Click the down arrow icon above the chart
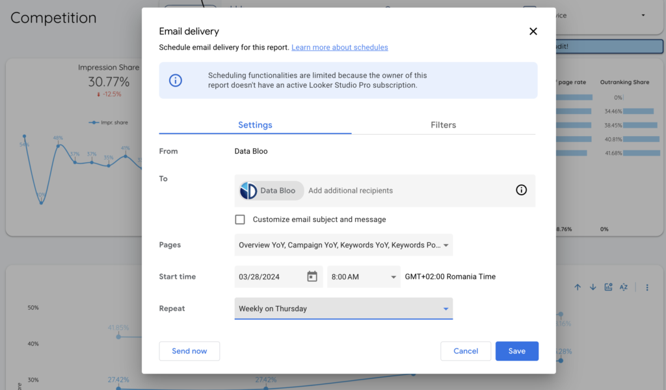Image resolution: width=666 pixels, height=390 pixels. point(593,286)
